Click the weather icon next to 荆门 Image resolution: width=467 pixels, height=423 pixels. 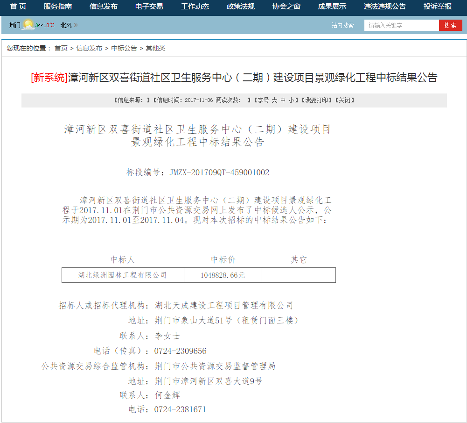[27, 25]
